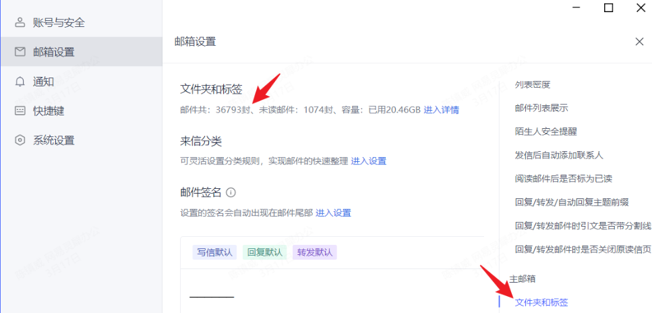
Task: Click the keyboard icon beside 快捷键
Action: [x=20, y=111]
